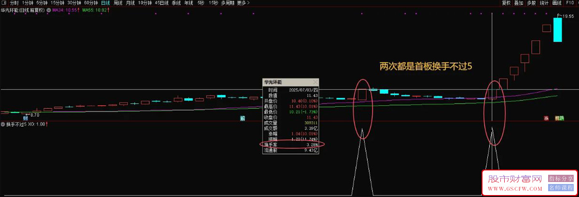Viewport: 579px width, 197px height.
Task: Click the 最高价 11.43 row in popup
Action: click(290, 106)
